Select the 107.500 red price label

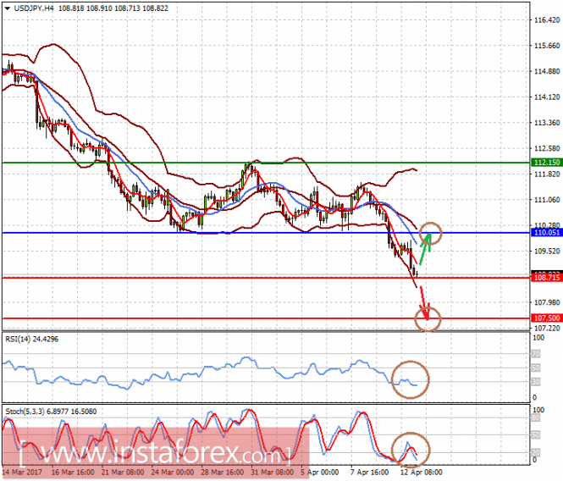point(546,318)
